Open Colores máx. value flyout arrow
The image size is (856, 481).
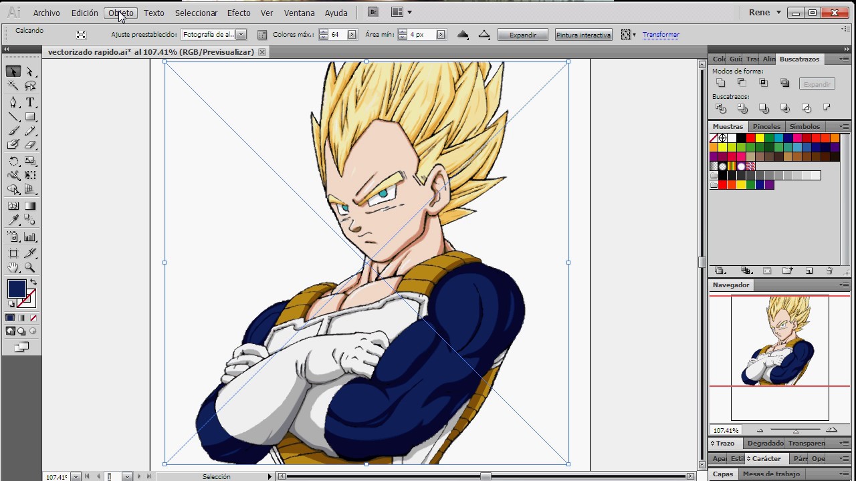352,35
